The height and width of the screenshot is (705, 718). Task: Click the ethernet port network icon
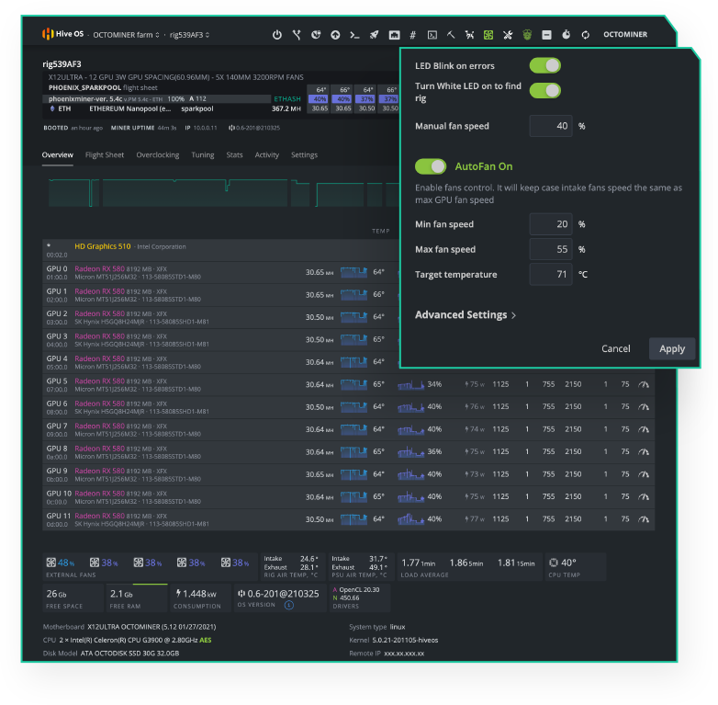(x=394, y=35)
